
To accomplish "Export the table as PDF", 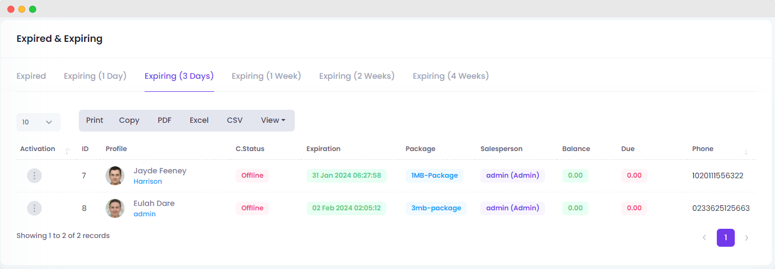I will point(165,121).
